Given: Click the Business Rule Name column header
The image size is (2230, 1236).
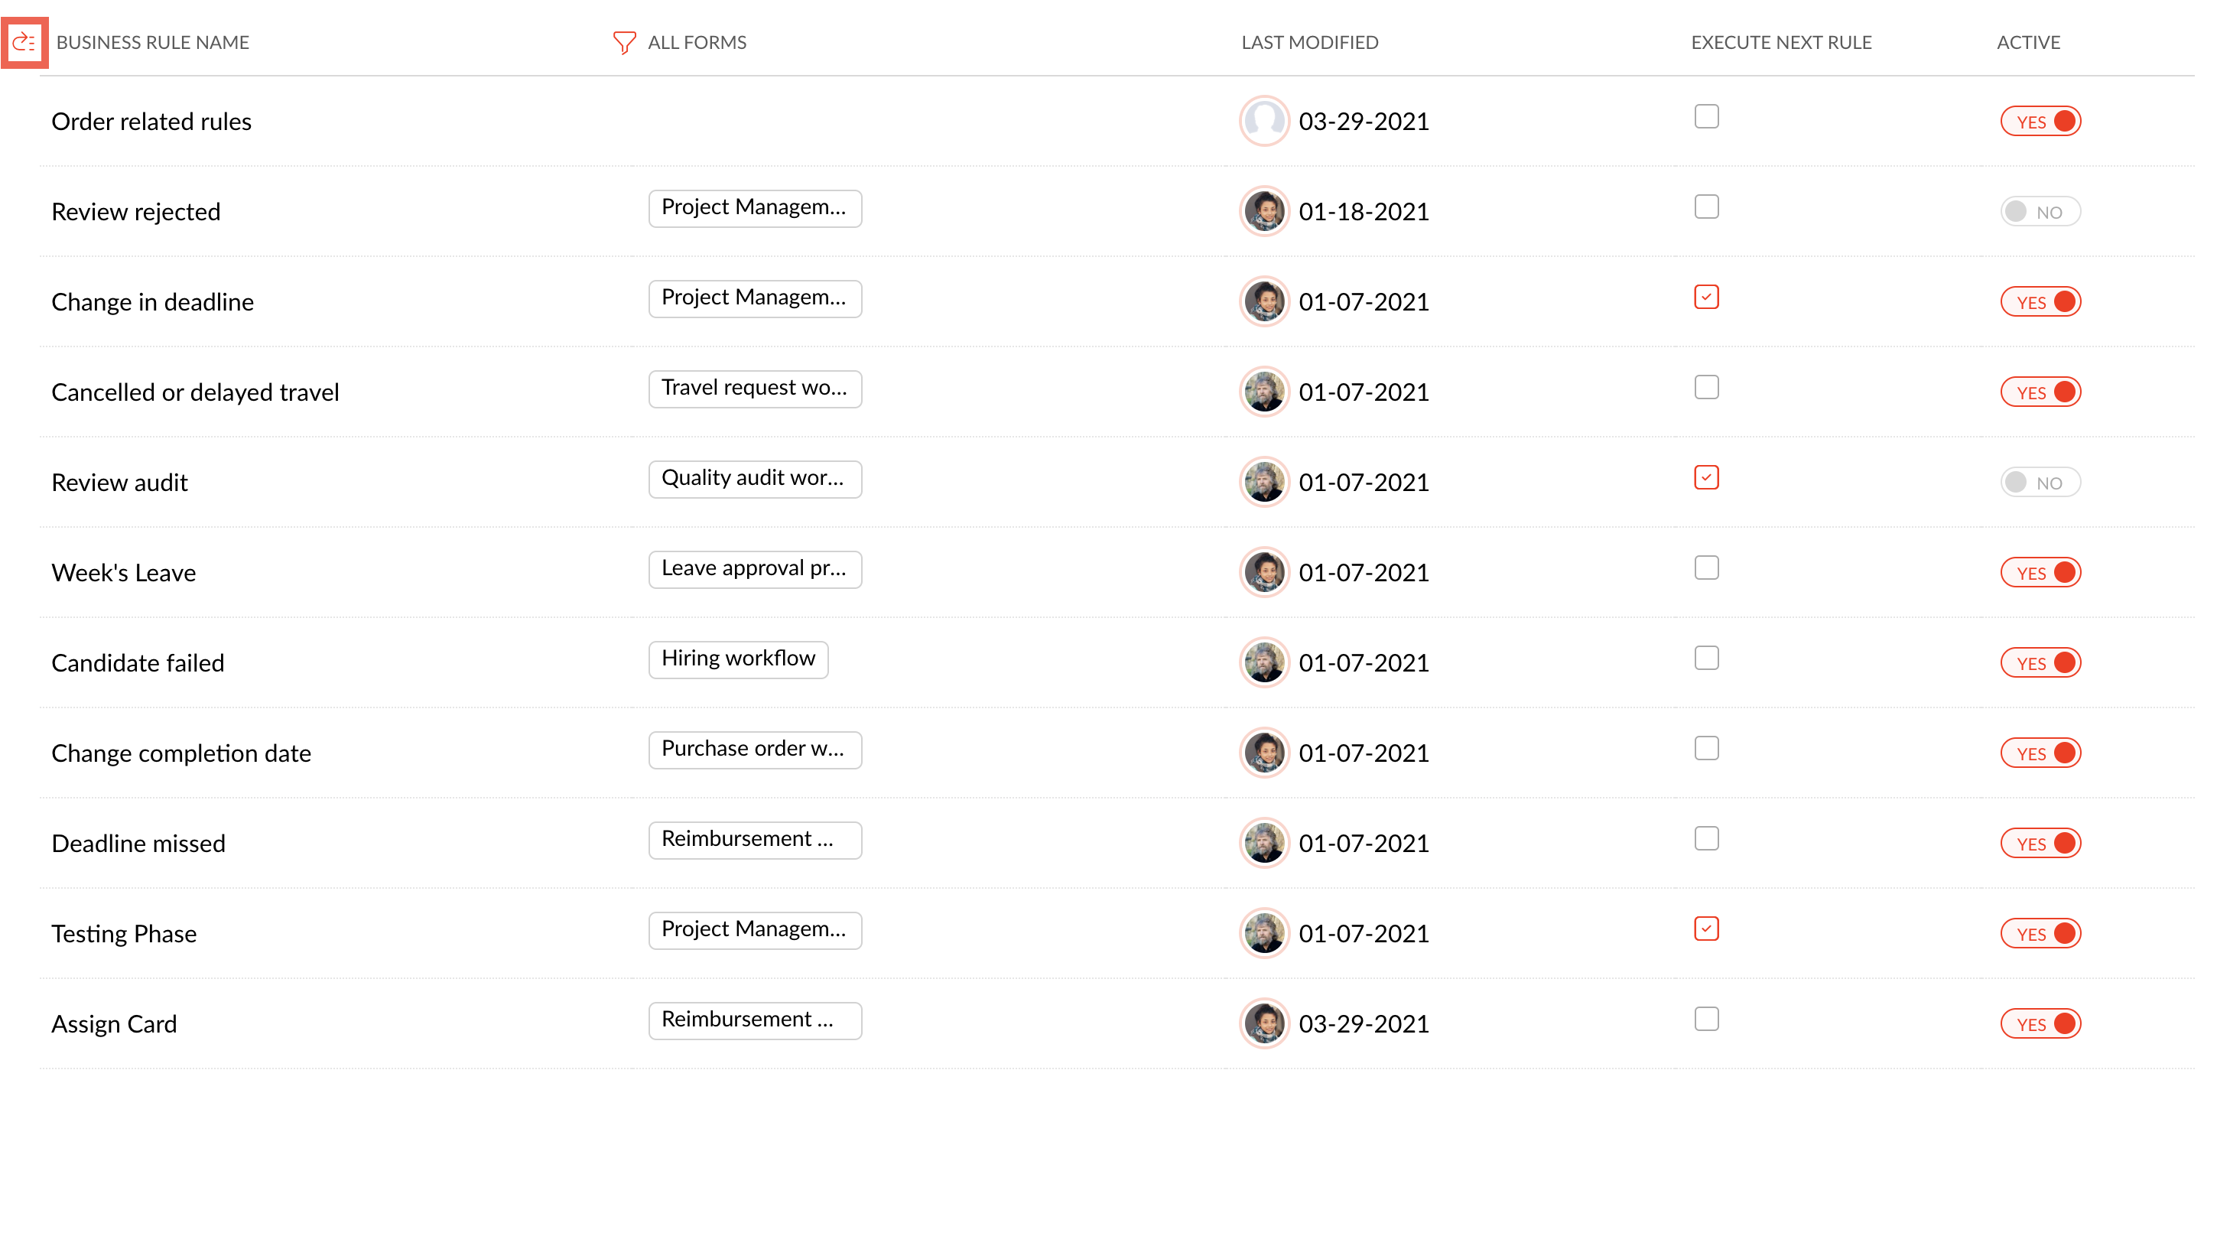Looking at the screenshot, I should 152,42.
